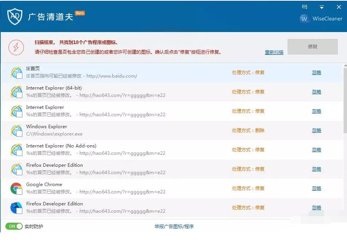
Task: Select the Internet Explorer (No Add-ons) row
Action: click(116, 149)
